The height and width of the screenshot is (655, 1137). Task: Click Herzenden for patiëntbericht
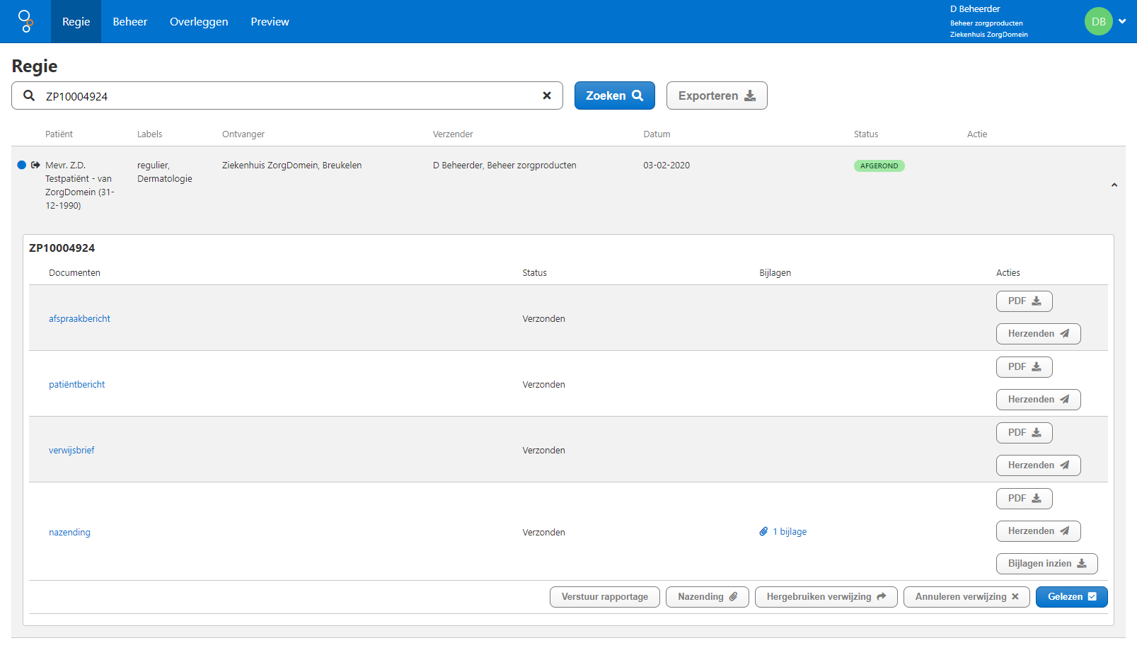(x=1038, y=400)
